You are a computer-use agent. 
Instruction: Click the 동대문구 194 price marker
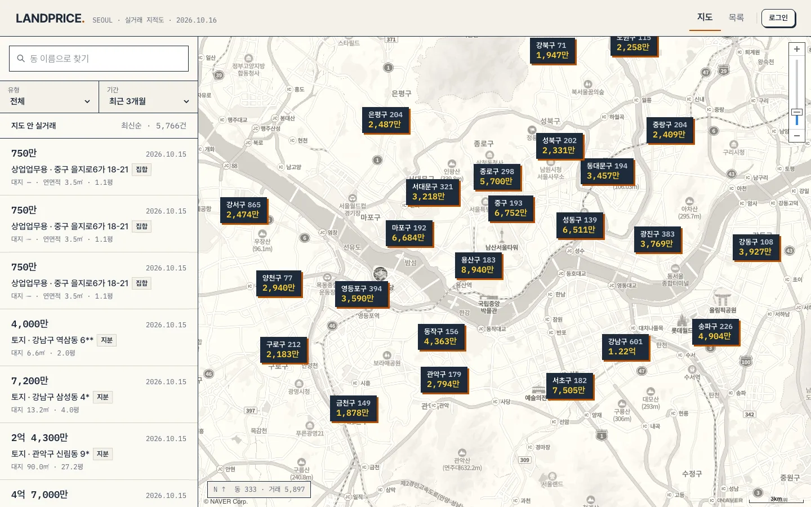tap(607, 171)
